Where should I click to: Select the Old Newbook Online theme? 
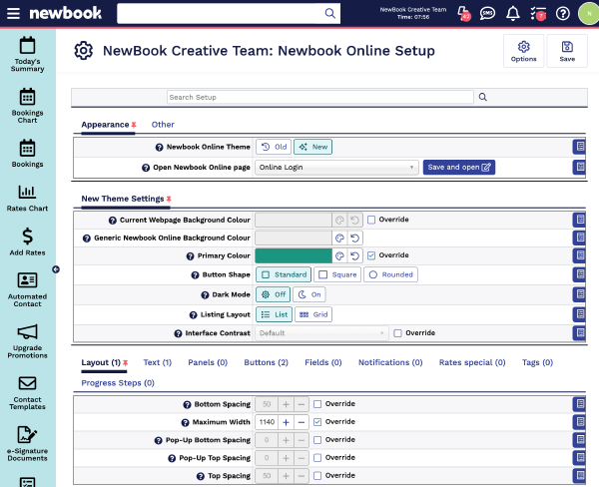coord(274,147)
